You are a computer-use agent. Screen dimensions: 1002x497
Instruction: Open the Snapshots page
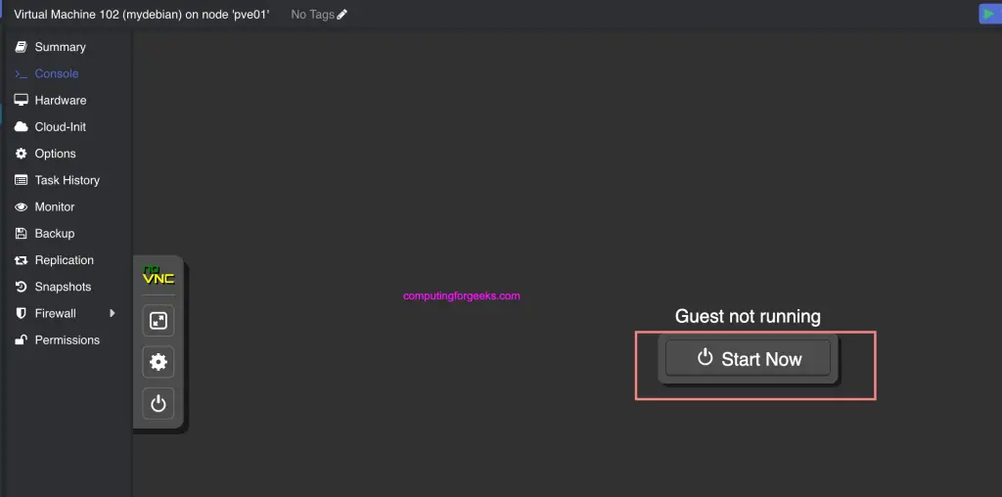pyautogui.click(x=63, y=288)
